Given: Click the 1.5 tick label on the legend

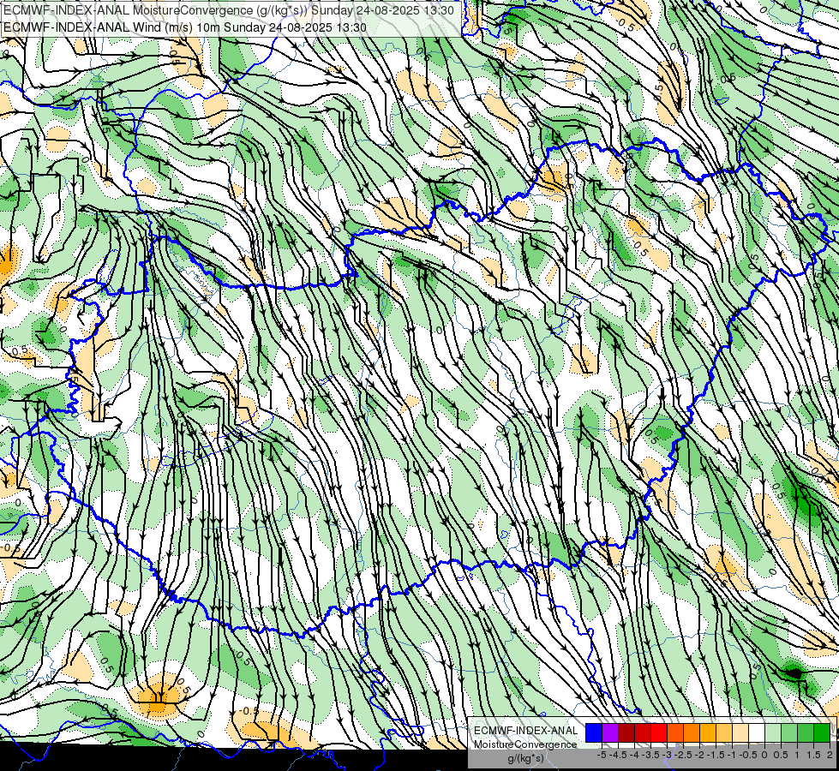Looking at the screenshot, I should tap(814, 755).
